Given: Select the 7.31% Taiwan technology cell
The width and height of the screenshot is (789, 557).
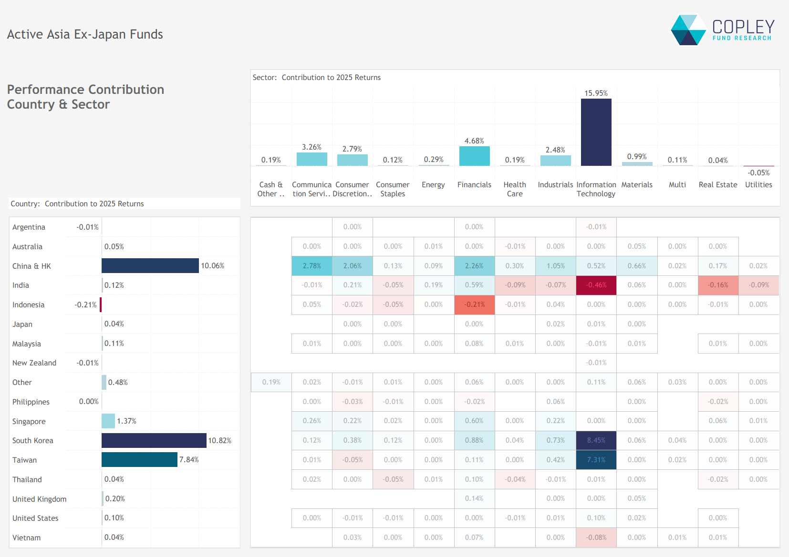Looking at the screenshot, I should pos(596,460).
